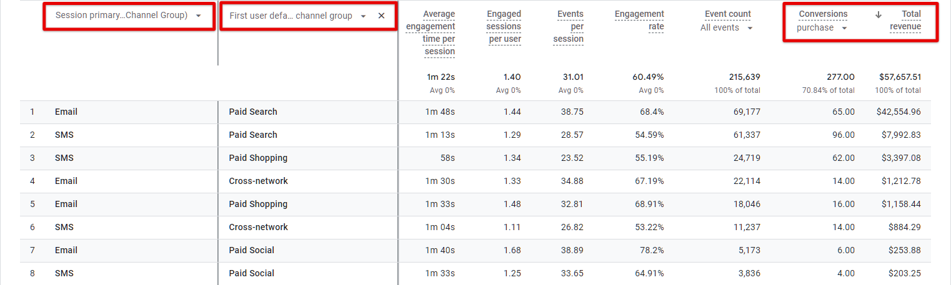Click Paid Social in row 7
Screen dimensions: 951x285
coord(251,251)
